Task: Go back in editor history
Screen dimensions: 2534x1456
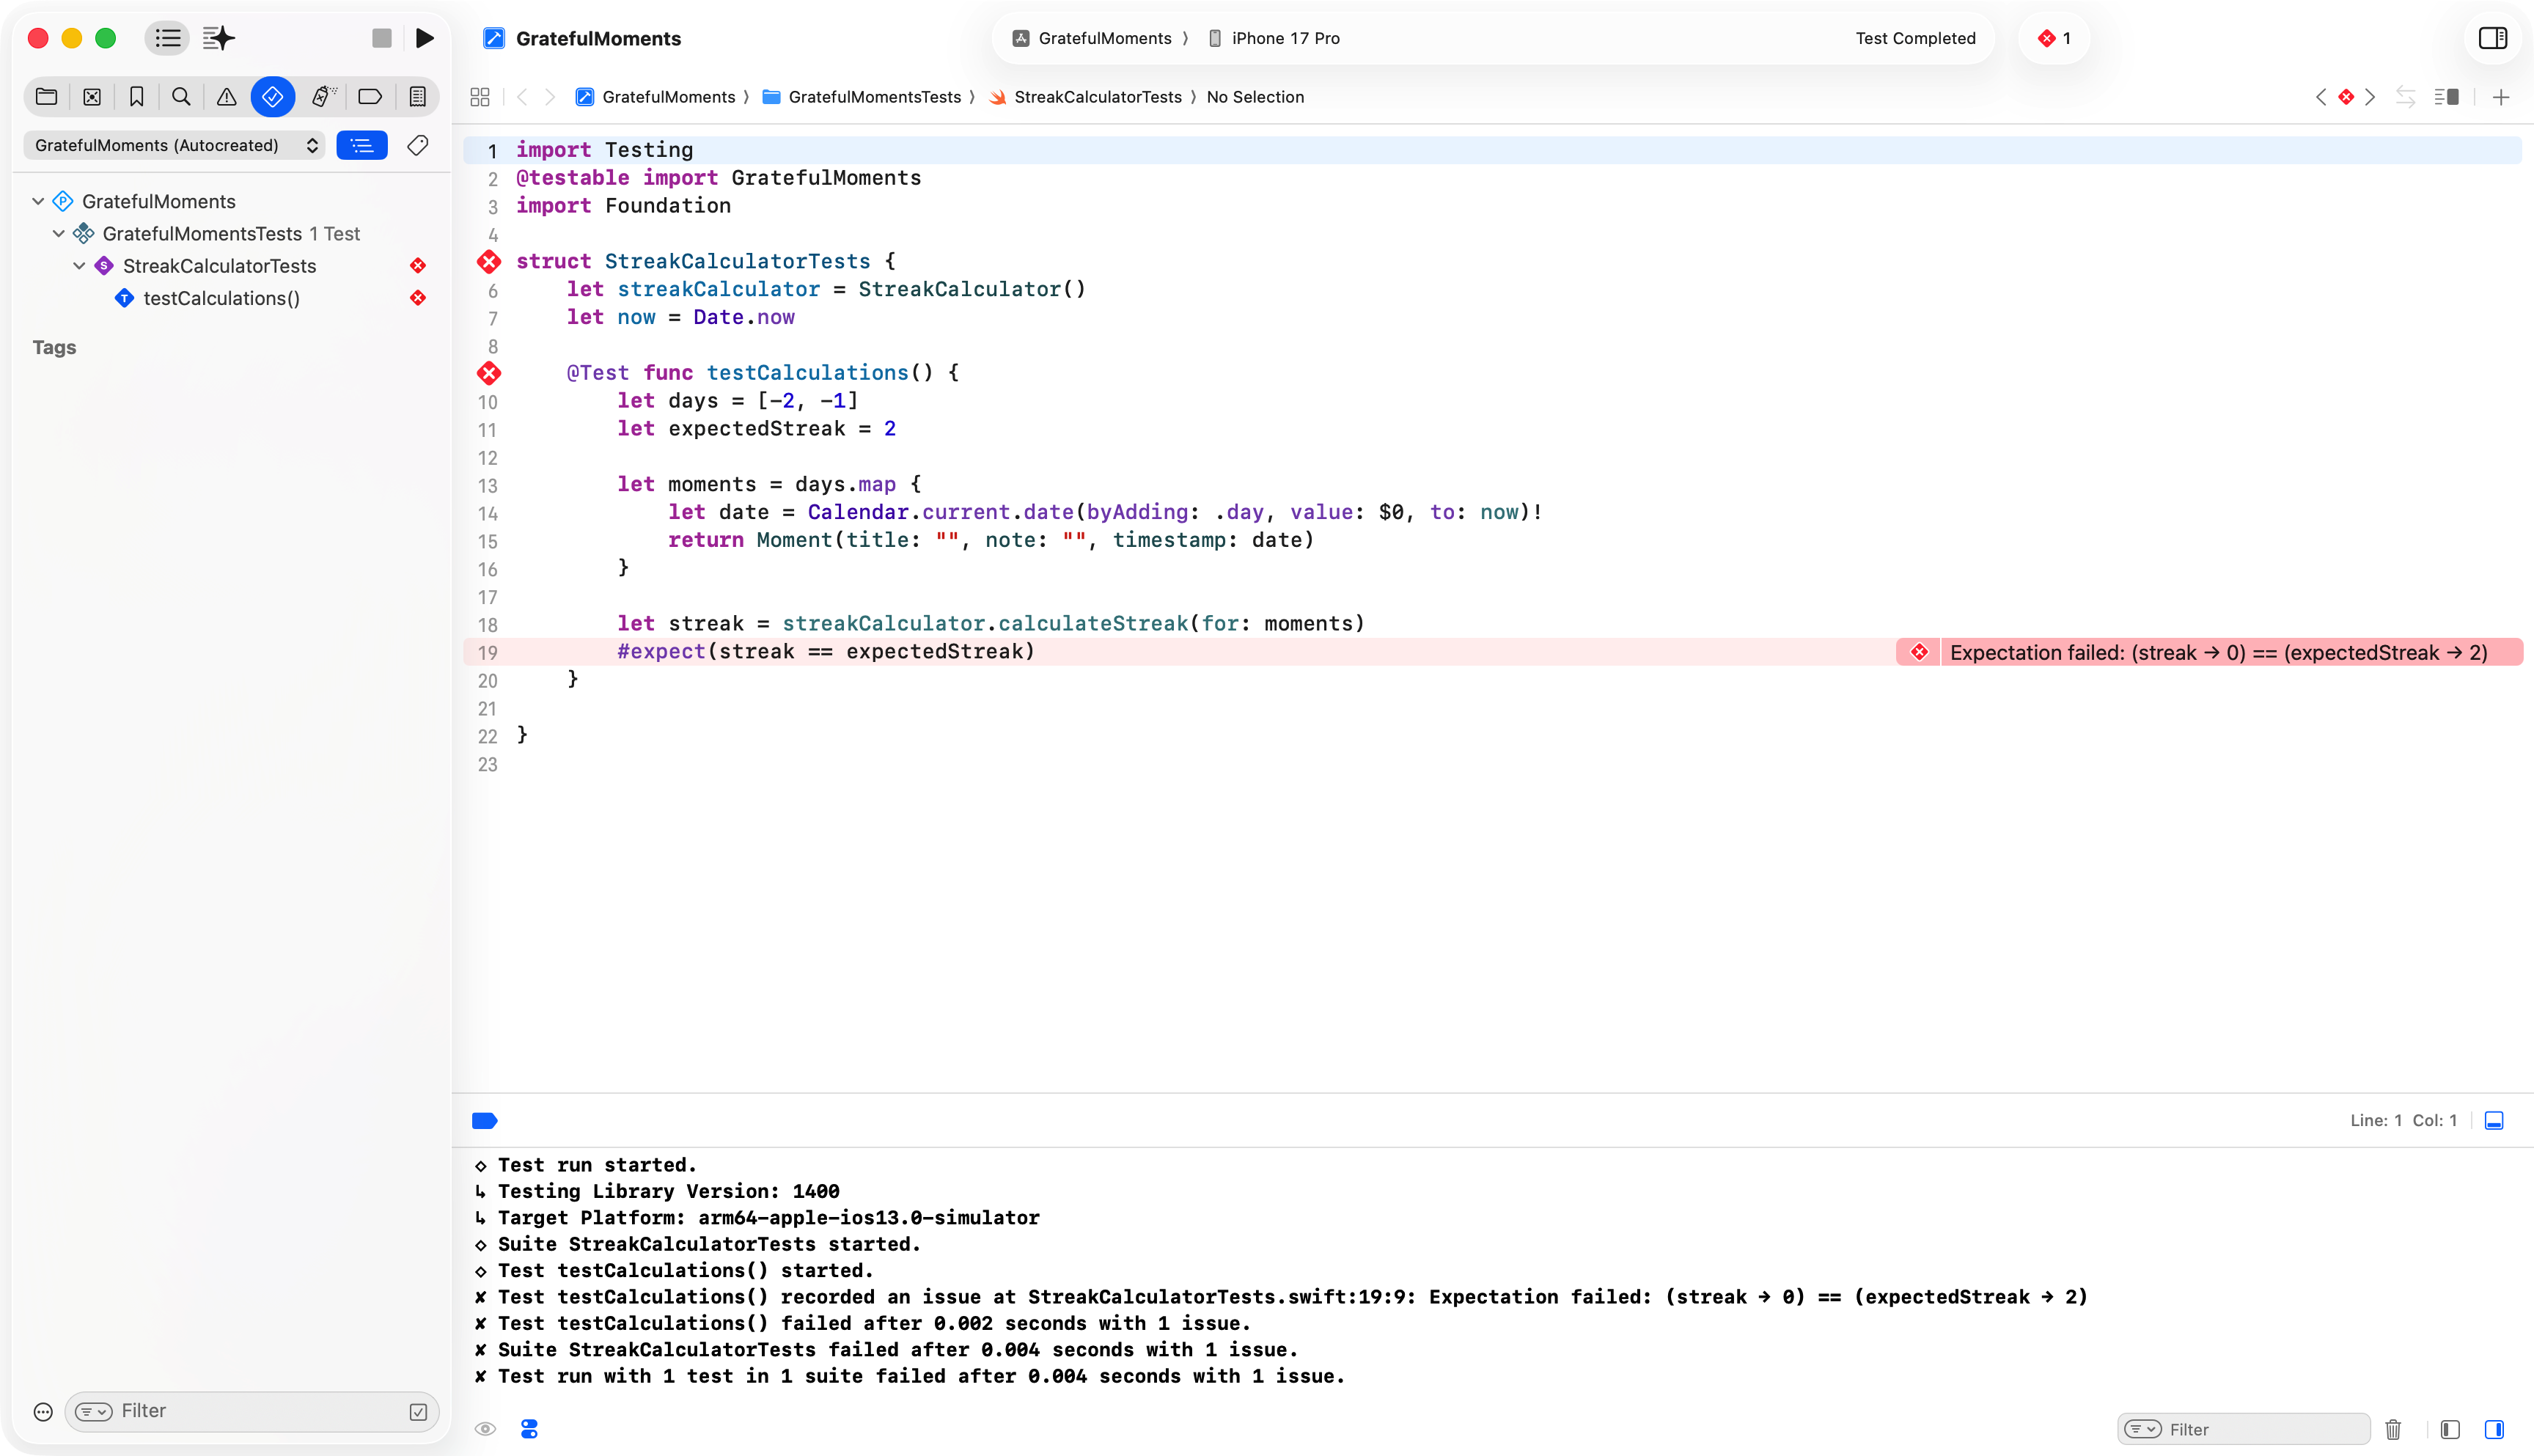Action: pos(522,97)
